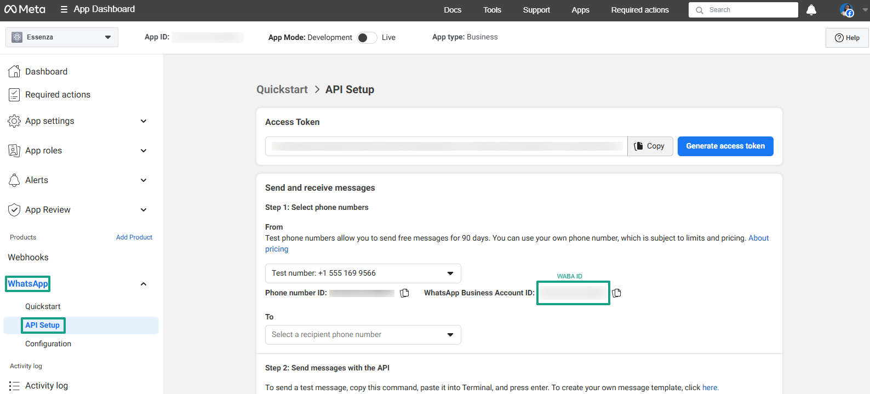The width and height of the screenshot is (870, 394).
Task: Open Webhooks product
Action: 28,258
